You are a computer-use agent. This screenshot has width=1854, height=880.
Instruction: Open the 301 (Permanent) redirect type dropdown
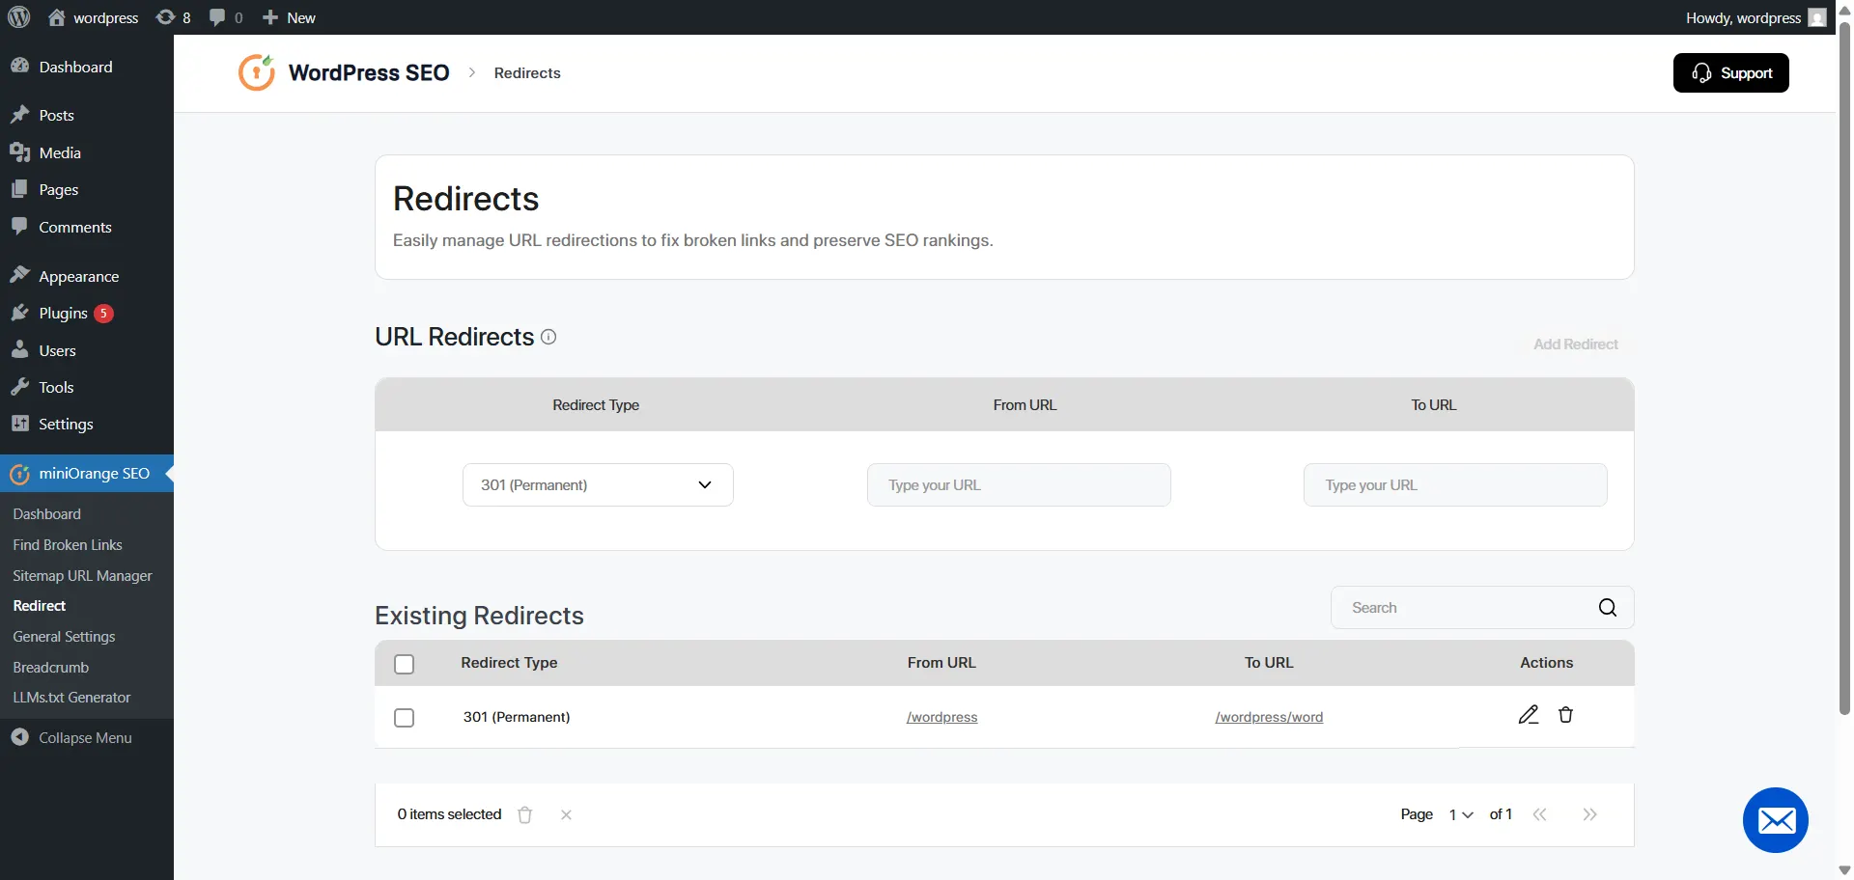[x=598, y=484]
